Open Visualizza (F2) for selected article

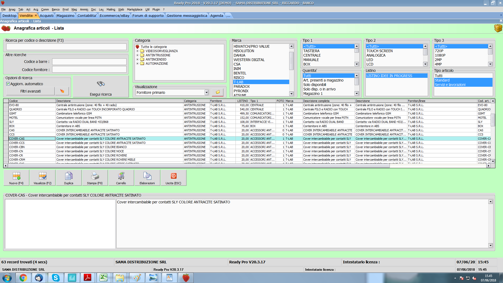(42, 178)
